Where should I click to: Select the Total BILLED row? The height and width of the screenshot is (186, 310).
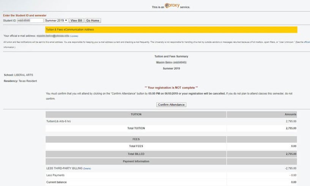(x=171, y=154)
